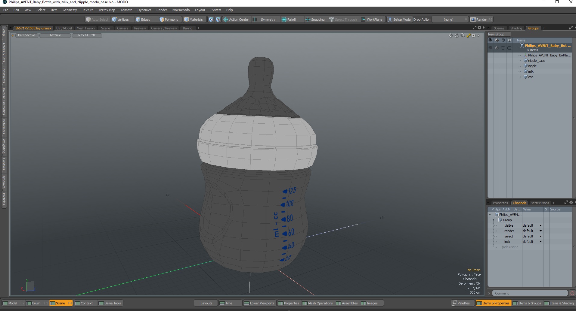Switch to the Shading tab

coord(516,28)
